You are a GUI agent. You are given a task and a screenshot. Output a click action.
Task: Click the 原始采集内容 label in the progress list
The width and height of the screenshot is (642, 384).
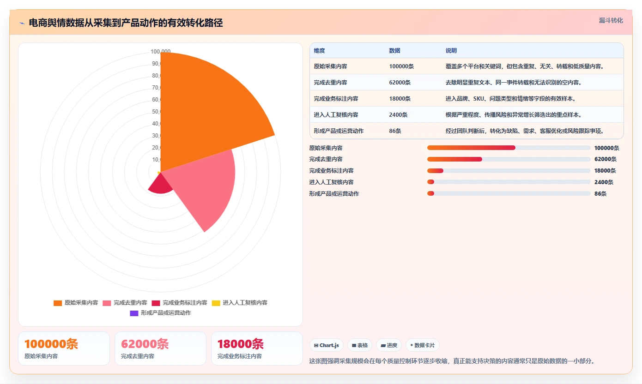click(326, 148)
